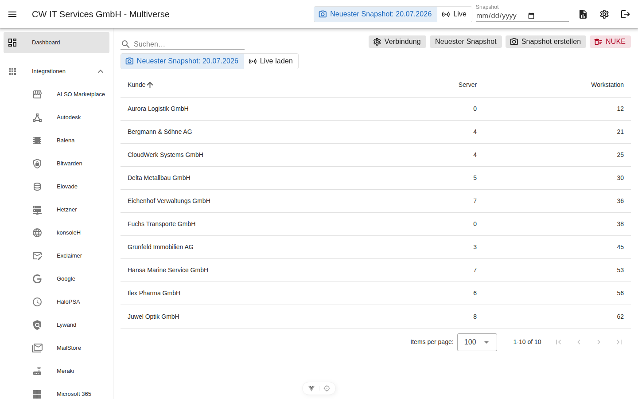Click the red NUKE button

pos(610,42)
